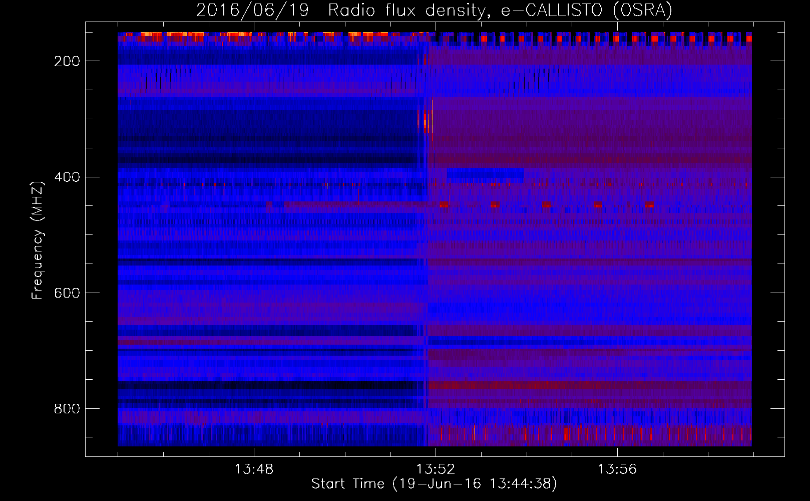Select the Frequency (MHZ) axis label
This screenshot has width=810, height=501.
(x=38, y=240)
